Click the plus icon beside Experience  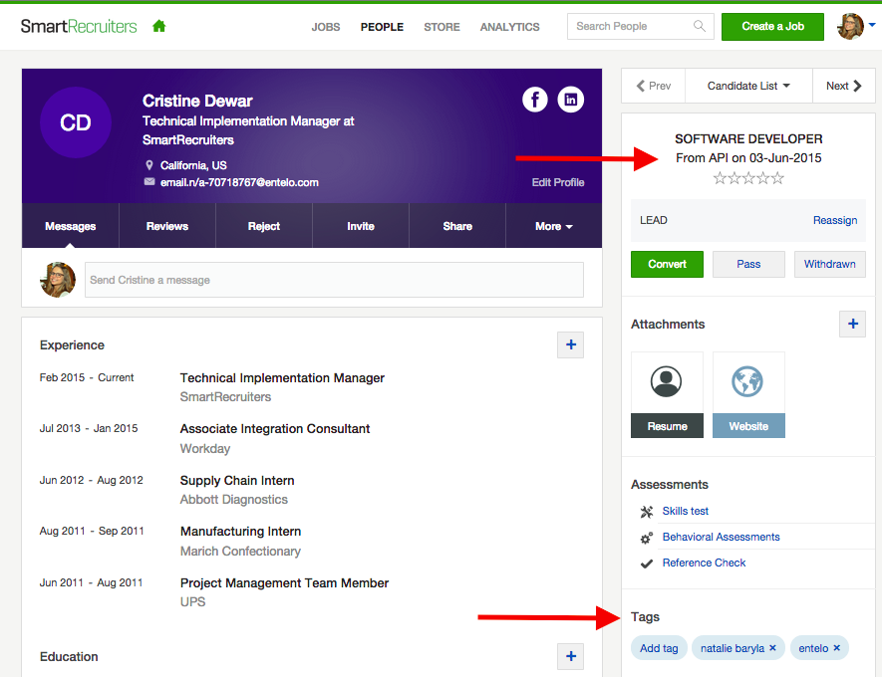pos(570,344)
